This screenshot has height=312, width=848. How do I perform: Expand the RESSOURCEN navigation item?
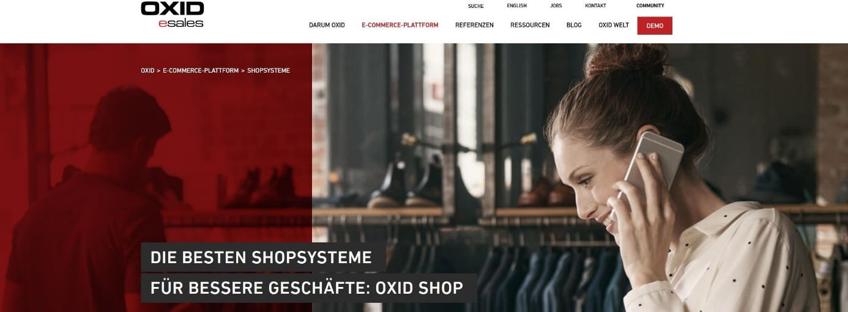[x=530, y=26]
